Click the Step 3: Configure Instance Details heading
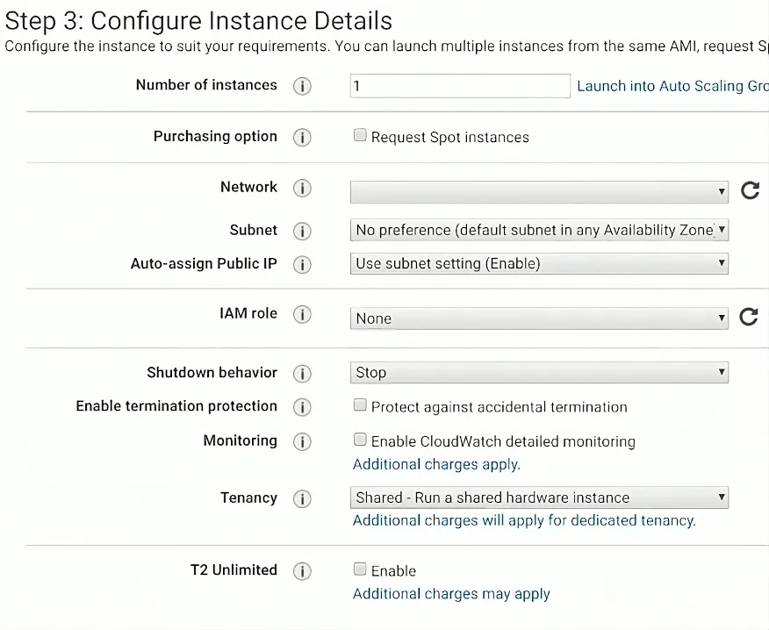 click(x=198, y=21)
